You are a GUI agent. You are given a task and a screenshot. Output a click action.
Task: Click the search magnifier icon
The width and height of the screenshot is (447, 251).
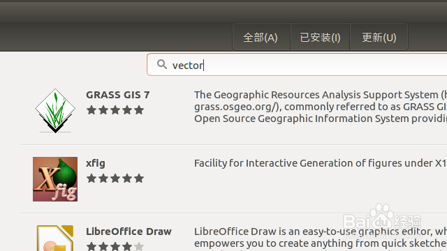click(161, 64)
